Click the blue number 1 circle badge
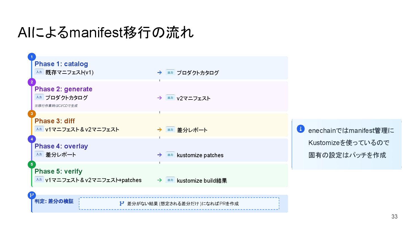This screenshot has width=407, height=229. [32, 57]
